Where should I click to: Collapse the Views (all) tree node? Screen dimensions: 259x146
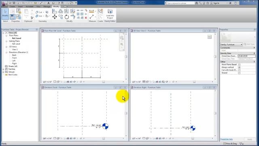[3, 33]
